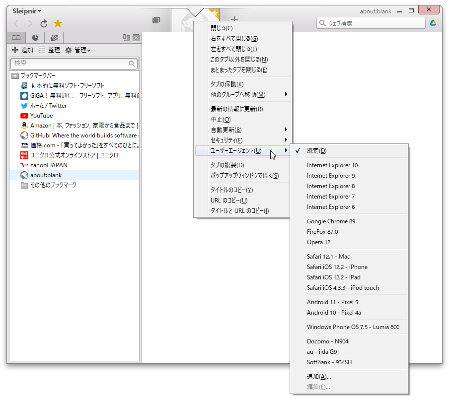The image size is (449, 400).
Task: Open the tab groups icon
Action: tap(156, 20)
